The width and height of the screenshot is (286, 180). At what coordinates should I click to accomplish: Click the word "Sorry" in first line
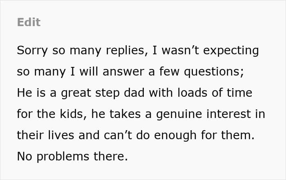tap(32, 51)
